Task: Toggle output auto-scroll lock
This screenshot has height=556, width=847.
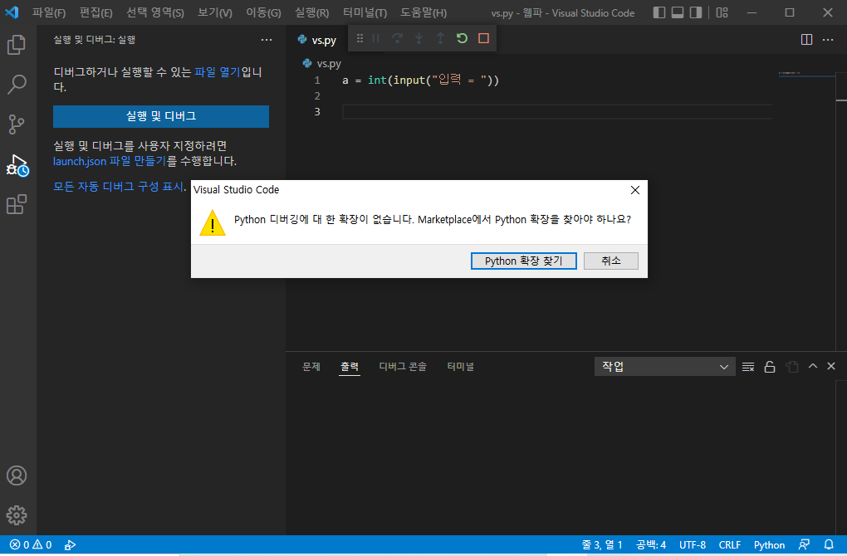Action: [770, 367]
